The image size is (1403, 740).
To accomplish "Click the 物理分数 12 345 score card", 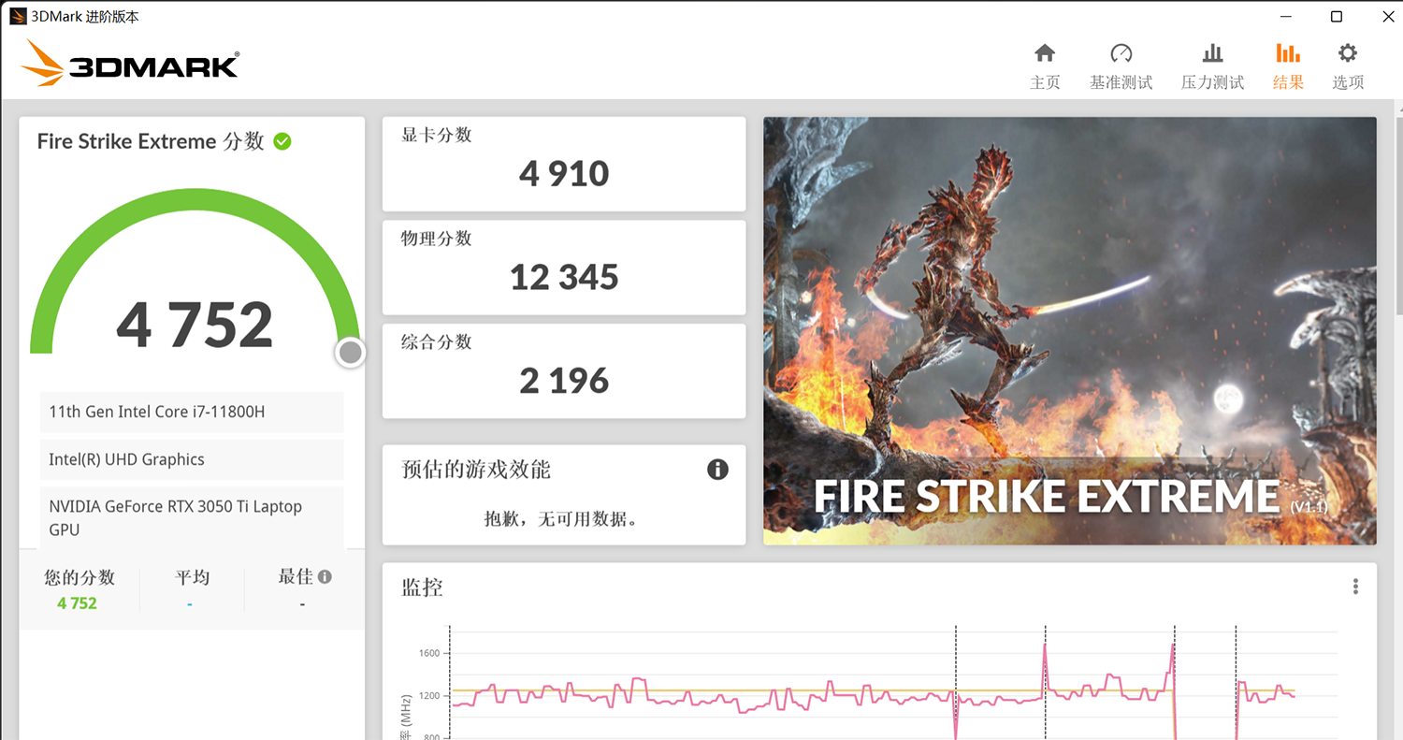I will (564, 268).
